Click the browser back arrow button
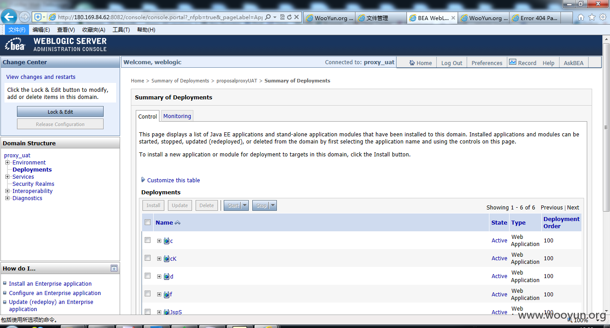This screenshot has height=328, width=610. [x=9, y=17]
